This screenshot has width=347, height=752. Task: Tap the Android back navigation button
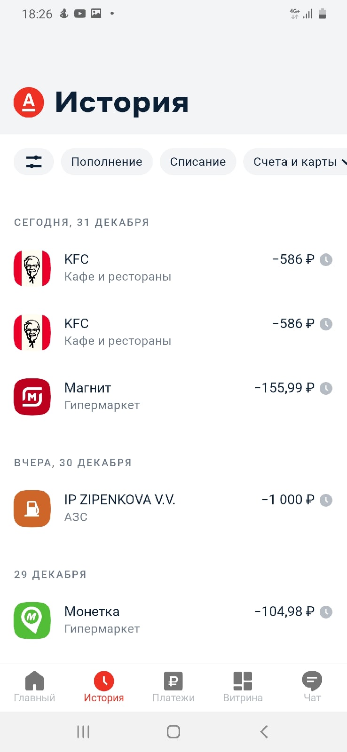[264, 732]
